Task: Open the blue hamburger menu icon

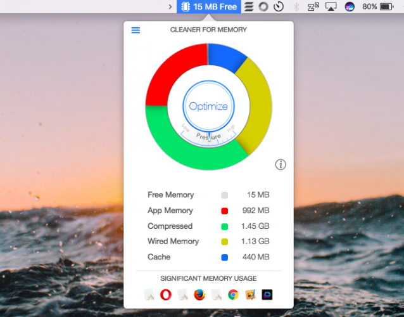Action: (x=136, y=30)
